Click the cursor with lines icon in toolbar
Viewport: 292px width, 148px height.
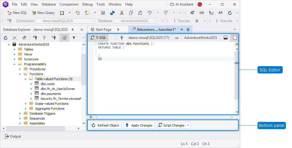[x=211, y=13]
